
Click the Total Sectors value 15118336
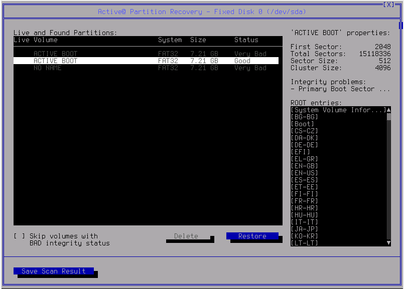click(x=375, y=54)
